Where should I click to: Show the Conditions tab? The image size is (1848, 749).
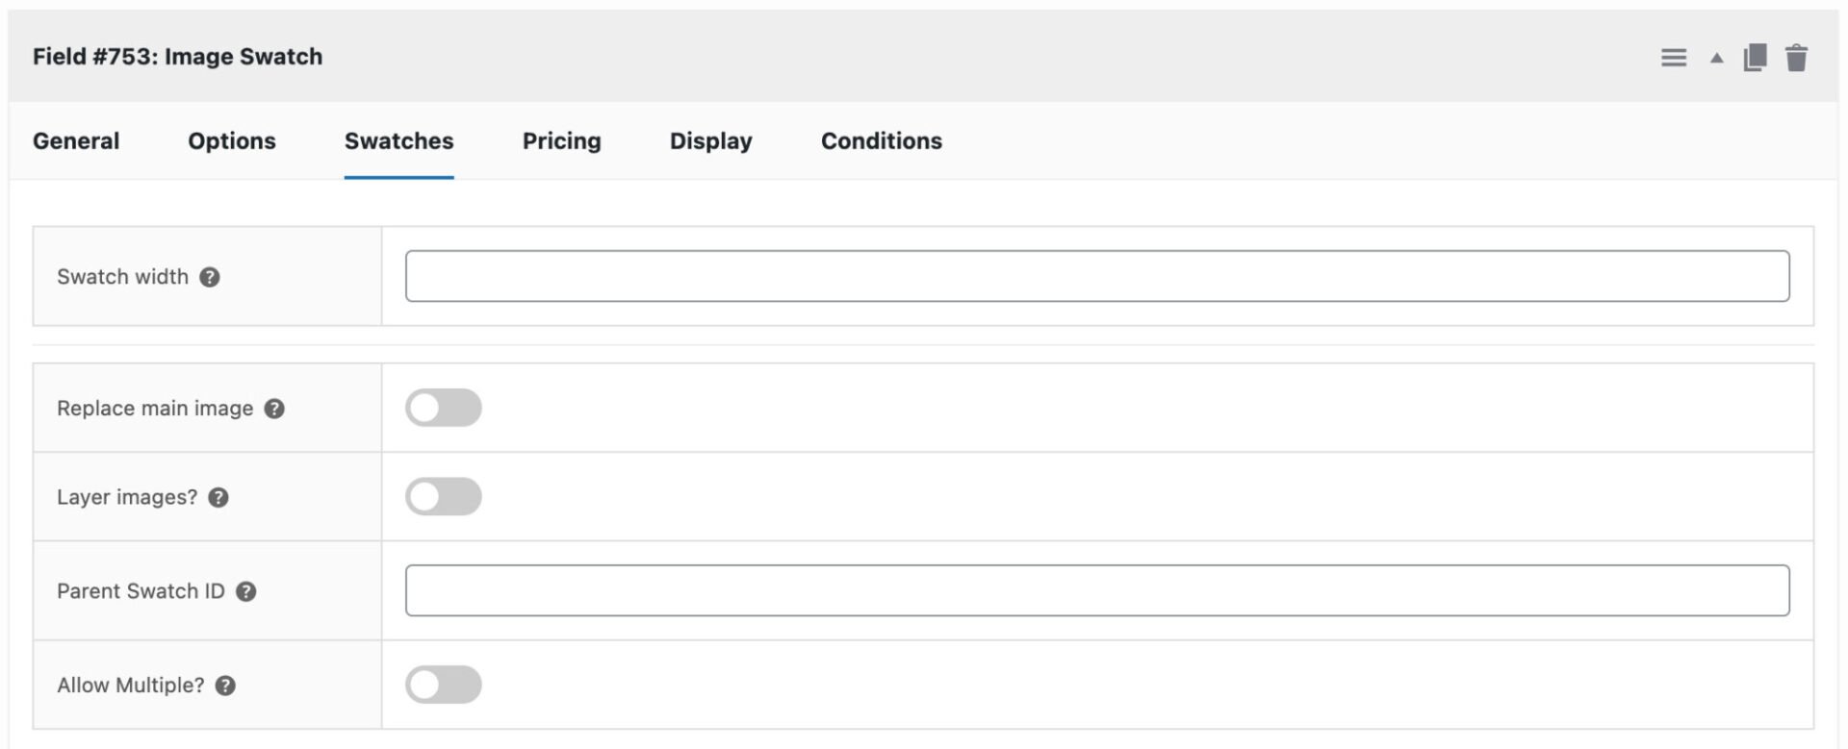tap(881, 141)
